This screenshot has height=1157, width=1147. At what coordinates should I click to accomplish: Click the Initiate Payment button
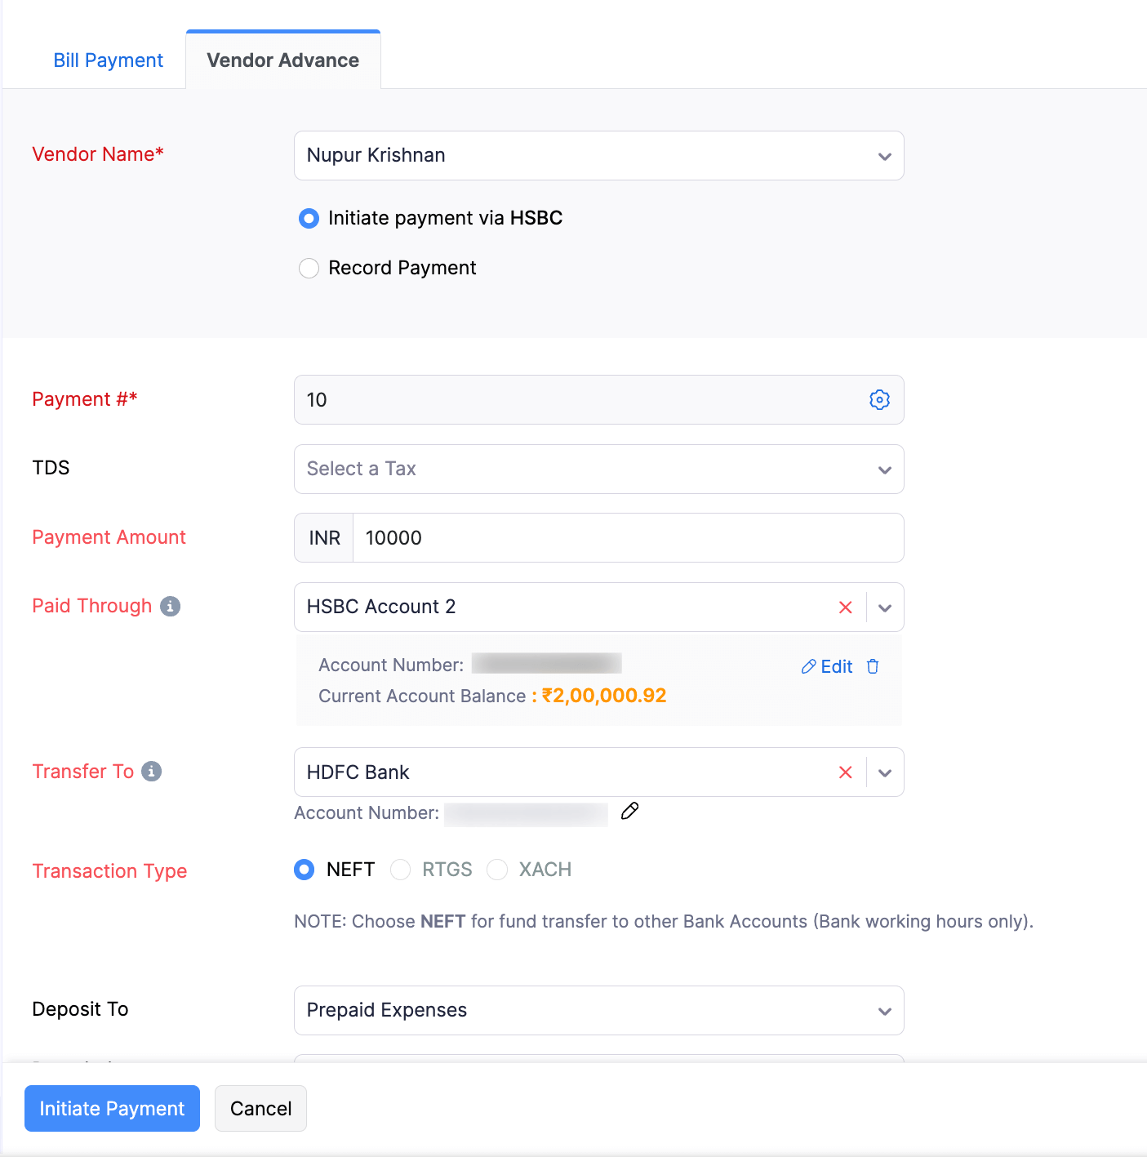tap(111, 1108)
